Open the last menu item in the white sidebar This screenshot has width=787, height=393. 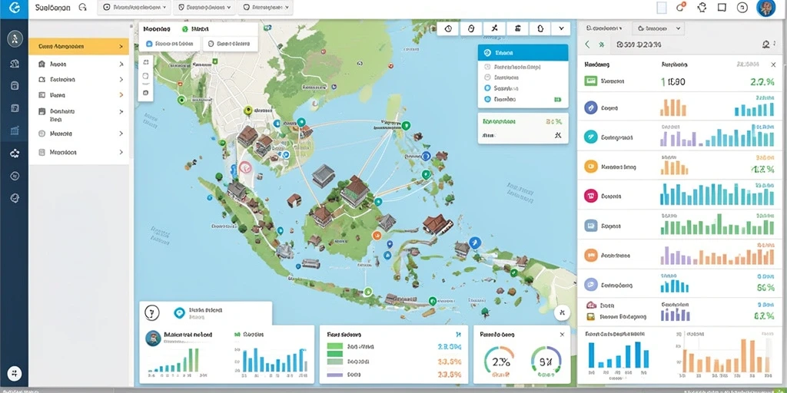click(x=79, y=152)
